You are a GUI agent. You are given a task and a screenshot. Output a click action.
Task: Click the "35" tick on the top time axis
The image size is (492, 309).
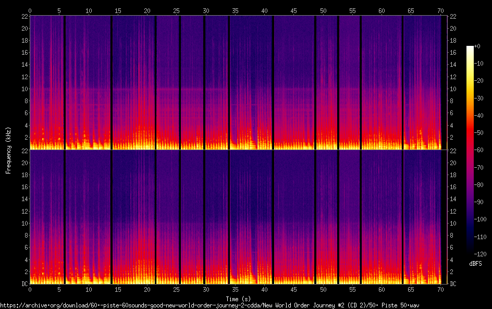[235, 11]
